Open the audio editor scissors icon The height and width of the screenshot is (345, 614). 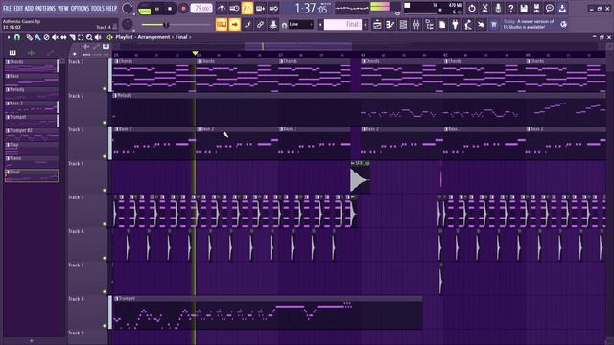484,9
